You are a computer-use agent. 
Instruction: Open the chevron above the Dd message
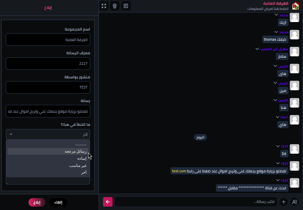[x=278, y=146]
